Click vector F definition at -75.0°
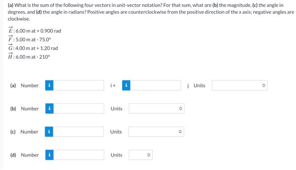 click(30, 39)
